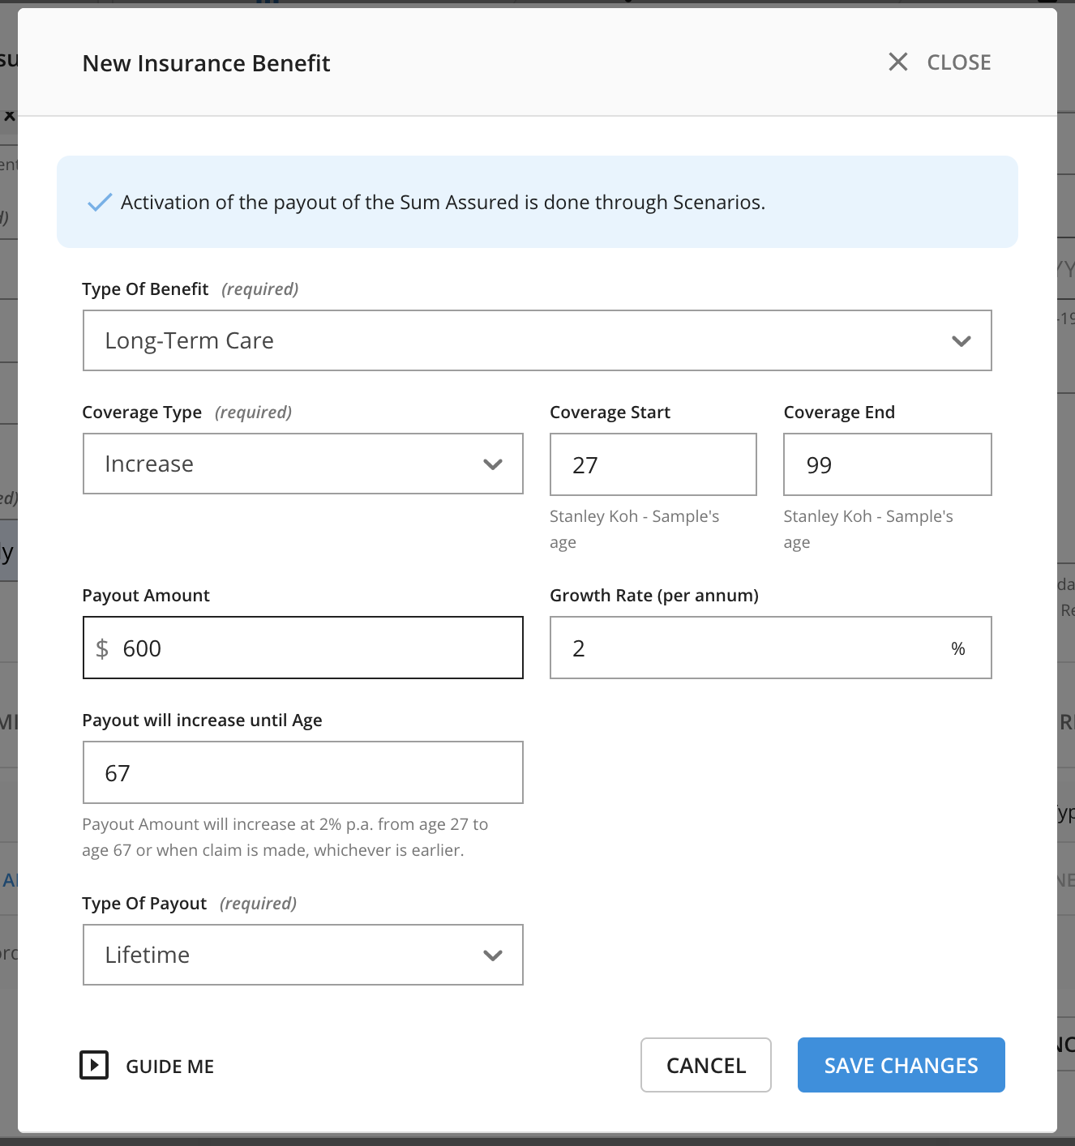Click chevron arrow of Long-Term Care dropdown

961,341
